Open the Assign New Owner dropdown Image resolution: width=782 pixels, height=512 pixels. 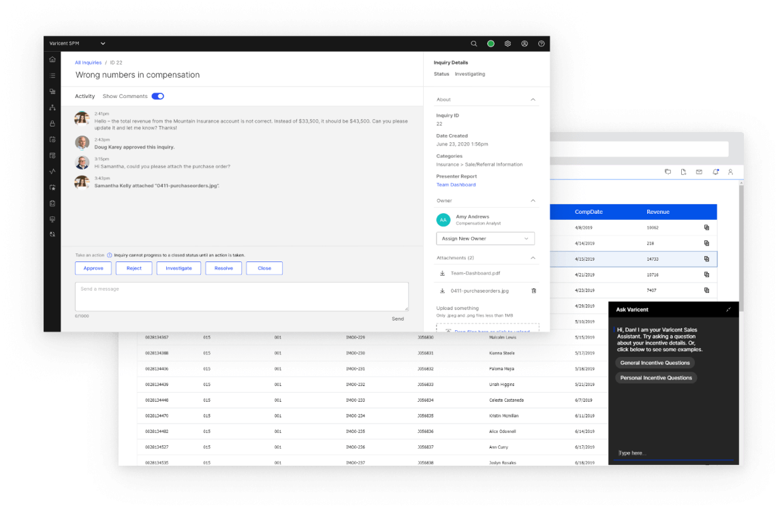coord(485,238)
